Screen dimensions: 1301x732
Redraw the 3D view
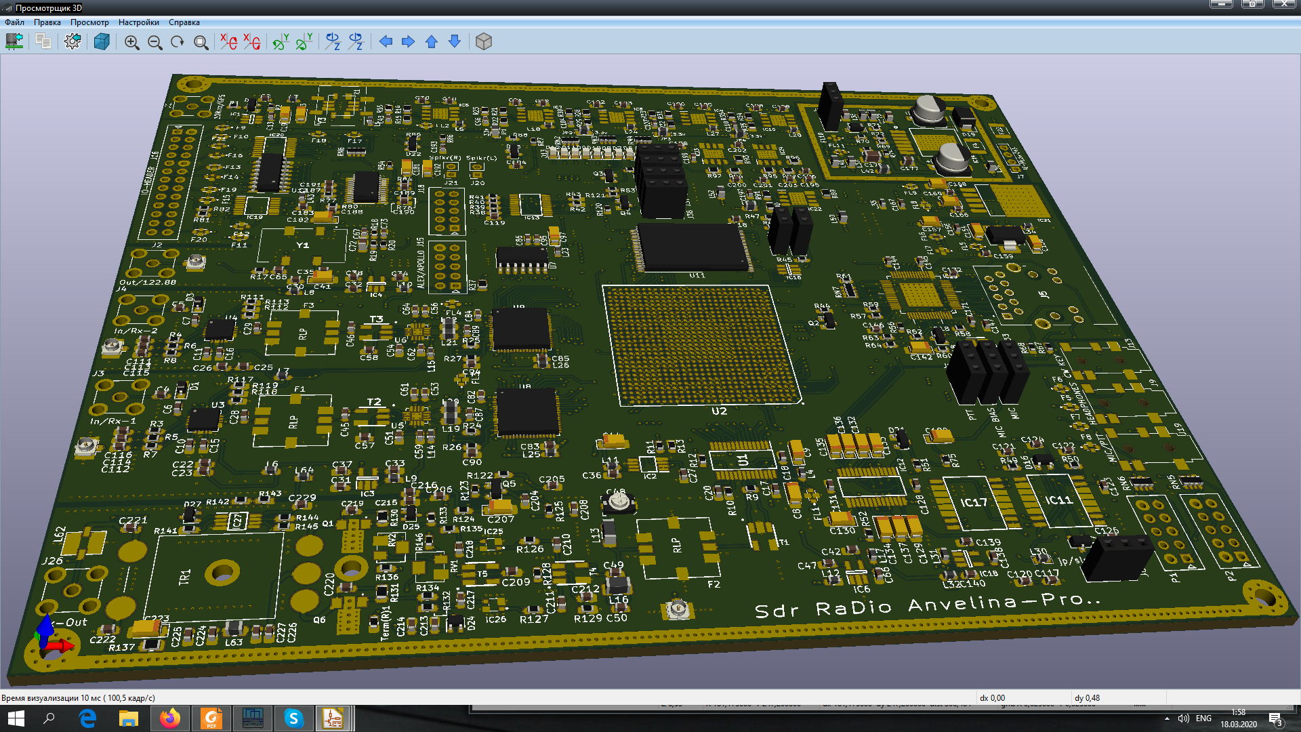pyautogui.click(x=178, y=42)
